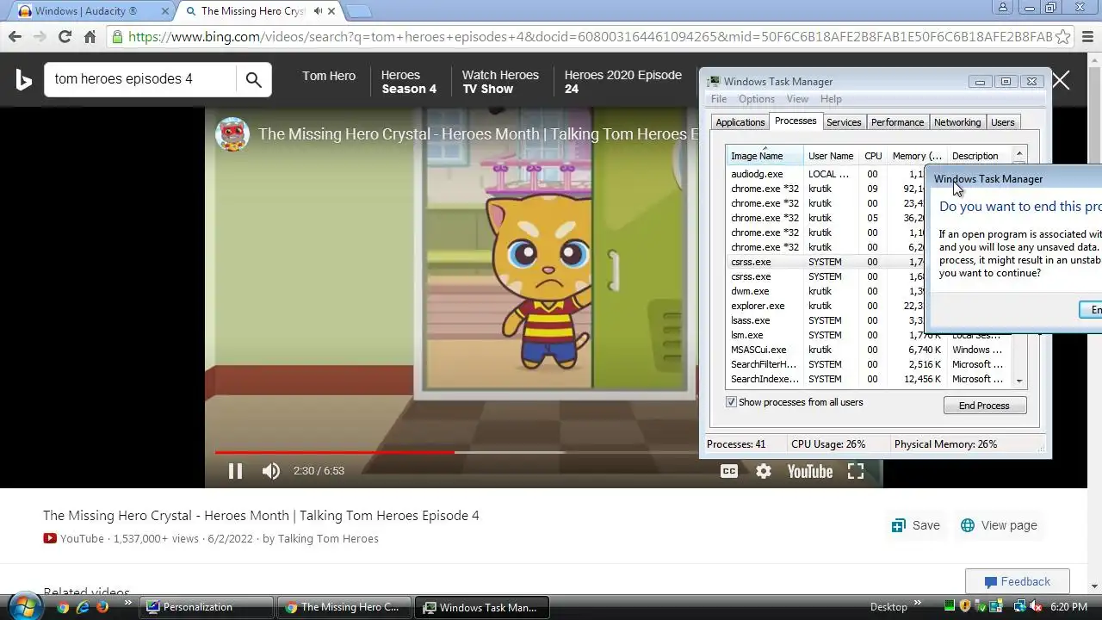Sort processes by the Image Name column
Viewport: 1102px width, 620px height.
click(765, 156)
